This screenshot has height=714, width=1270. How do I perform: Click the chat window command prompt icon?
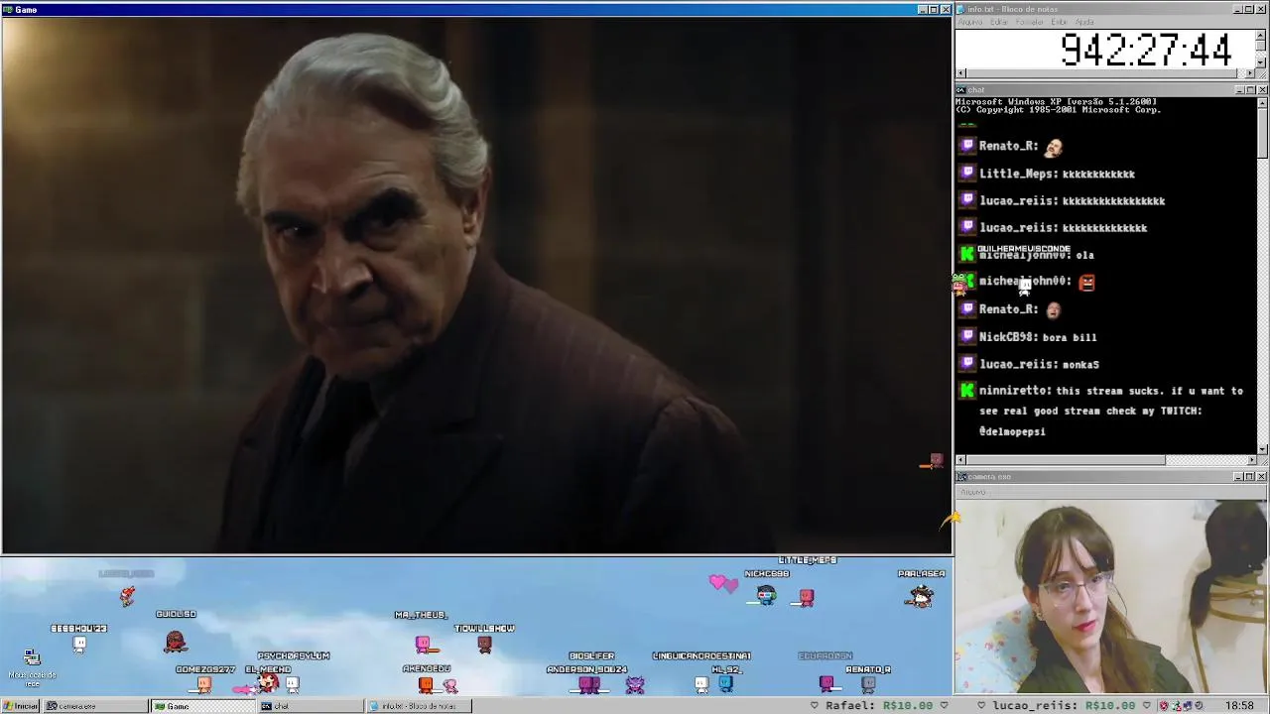[x=960, y=89]
